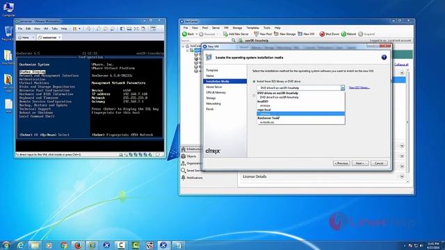445x250 pixels.
Task: Click the taskbar clock
Action: [x=433, y=245]
